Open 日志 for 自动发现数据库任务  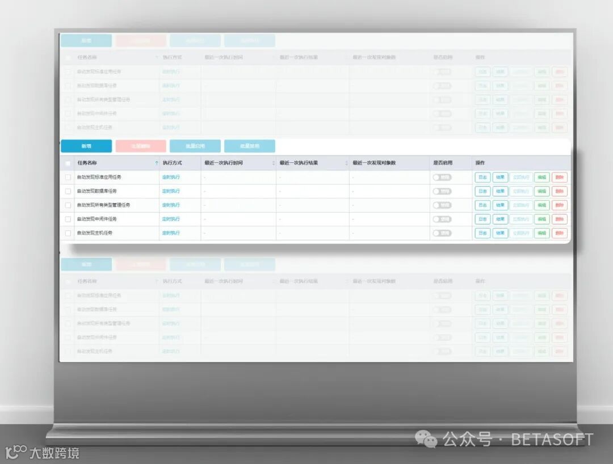pyautogui.click(x=483, y=191)
